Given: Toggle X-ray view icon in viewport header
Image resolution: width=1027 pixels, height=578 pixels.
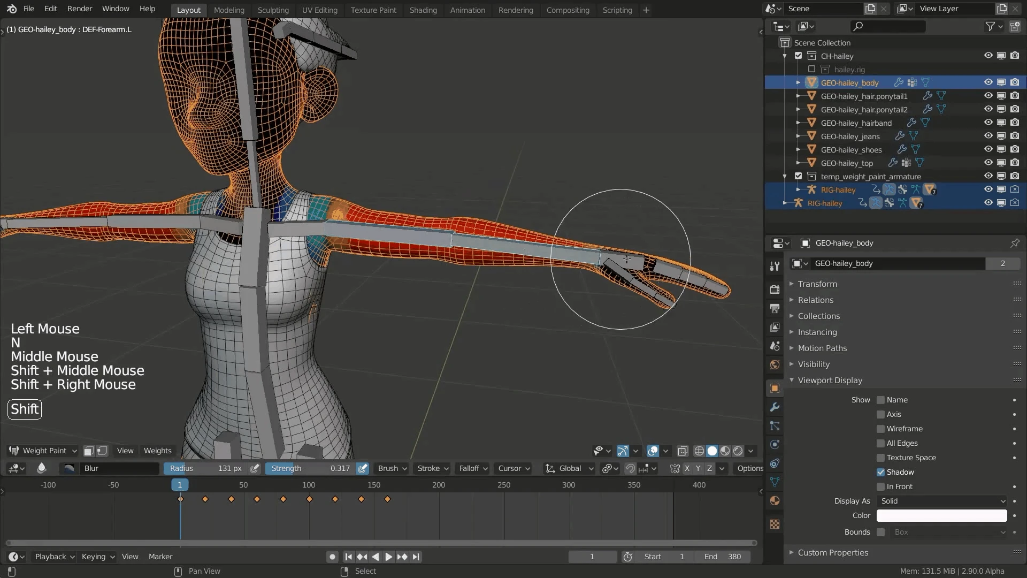Looking at the screenshot, I should point(683,451).
